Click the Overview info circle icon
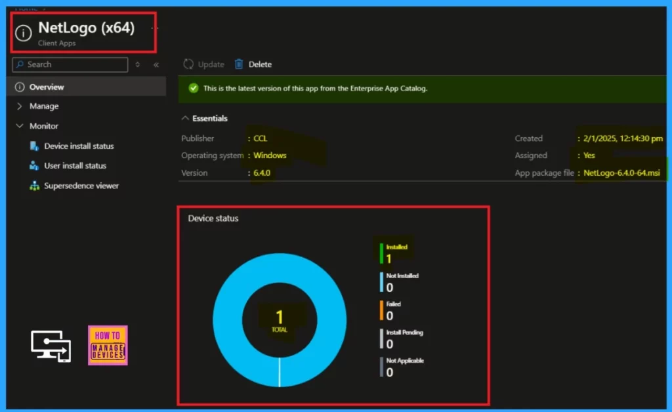This screenshot has width=672, height=412. coord(20,87)
